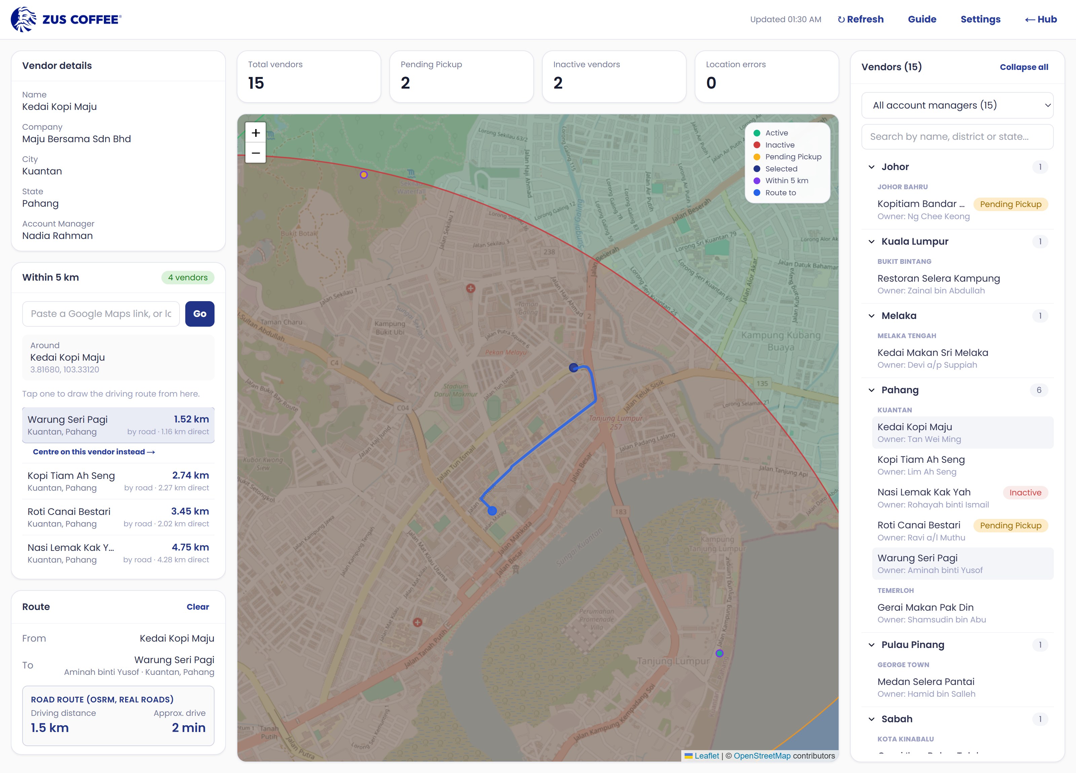Screen dimensions: 1076x773
Task: Click the Pending Pickup stat card
Action: pyautogui.click(x=461, y=76)
